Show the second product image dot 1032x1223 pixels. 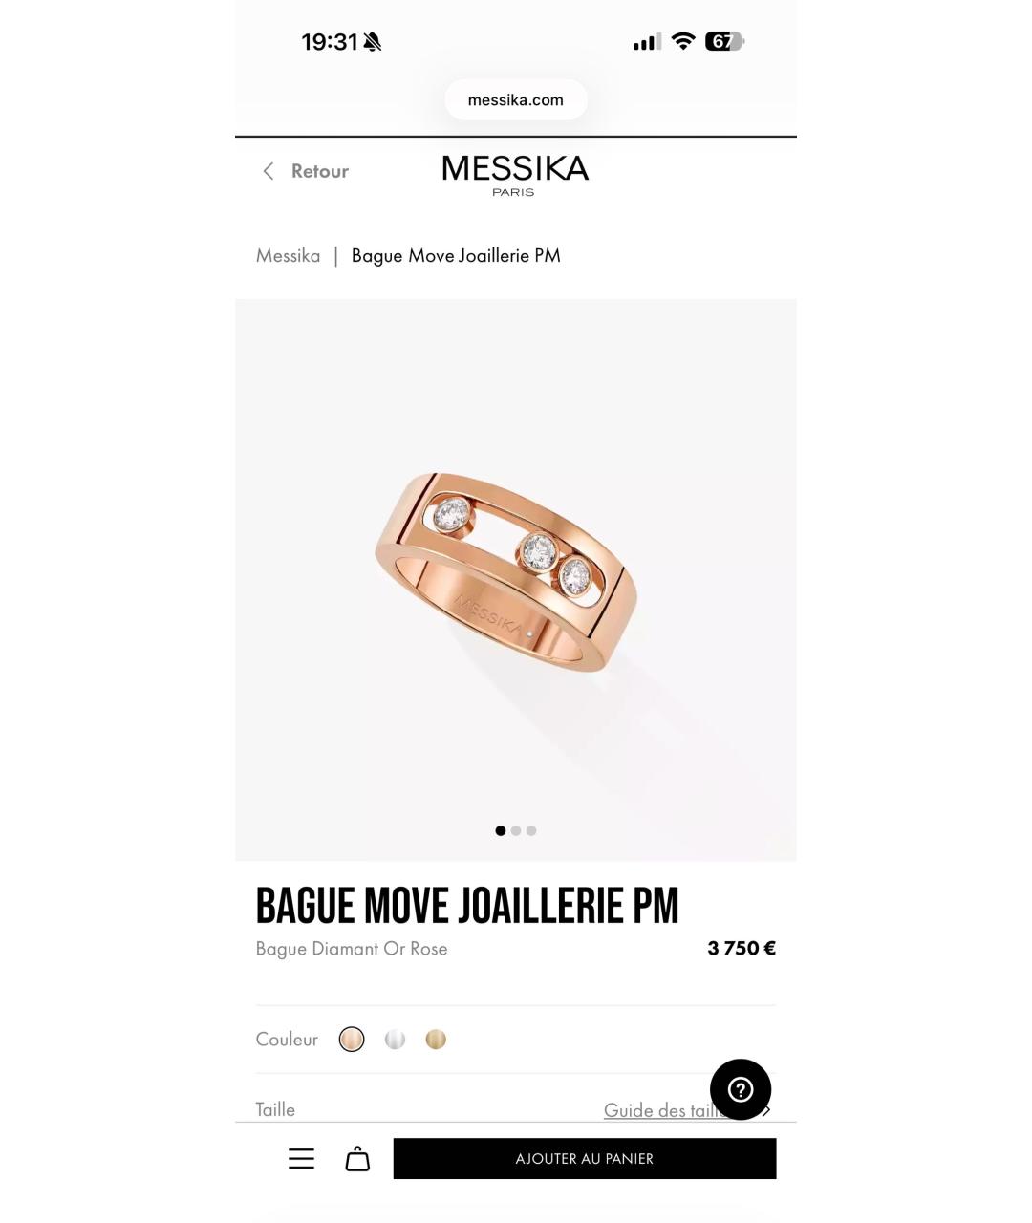pos(516,830)
